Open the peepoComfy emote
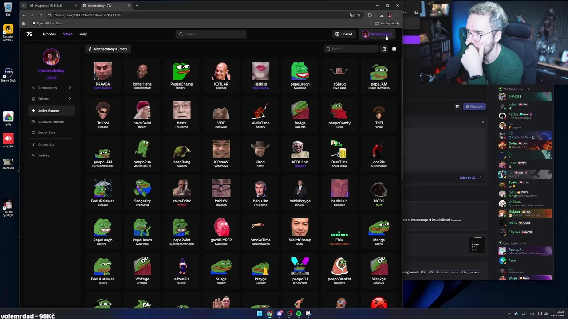 339,115
